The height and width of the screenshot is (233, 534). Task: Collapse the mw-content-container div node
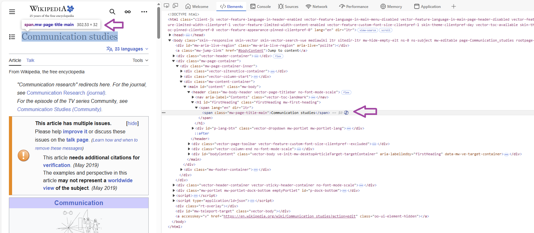coord(181,82)
